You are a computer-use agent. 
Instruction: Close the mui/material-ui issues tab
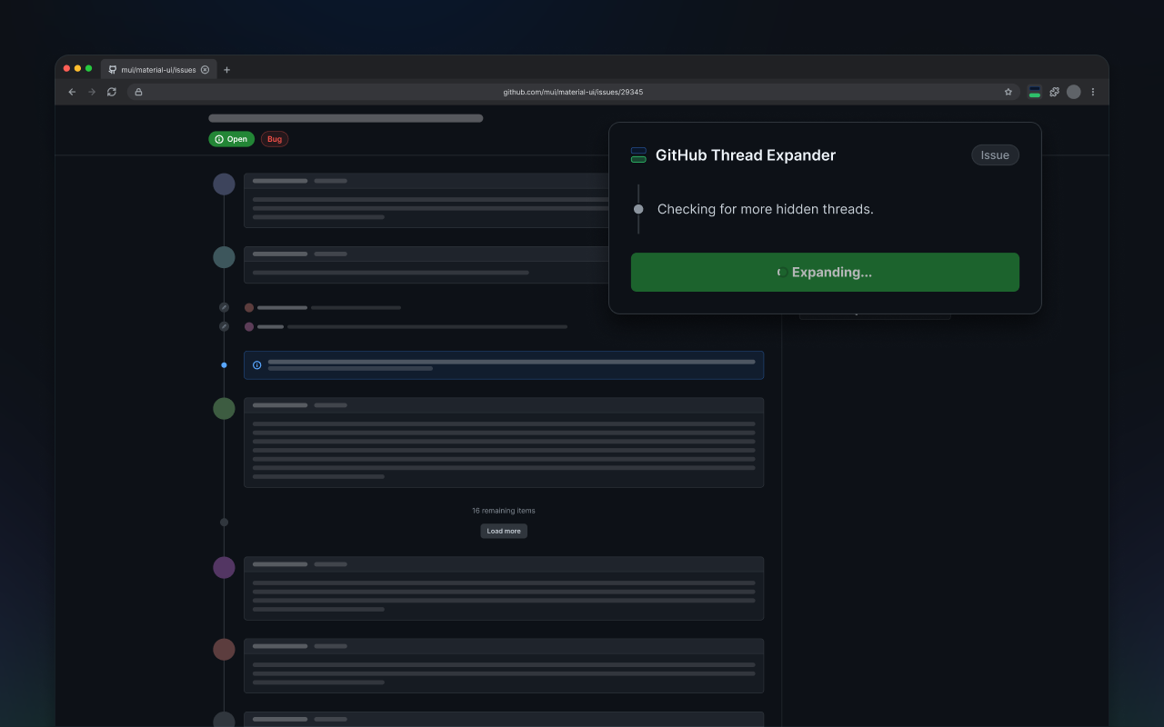click(205, 70)
